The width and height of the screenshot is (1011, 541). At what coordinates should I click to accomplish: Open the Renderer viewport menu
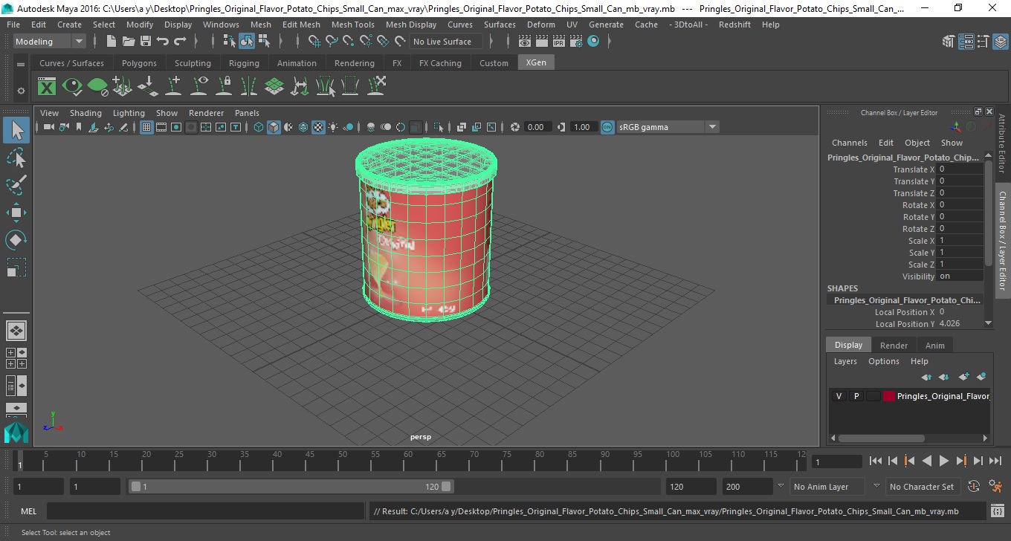(x=206, y=113)
